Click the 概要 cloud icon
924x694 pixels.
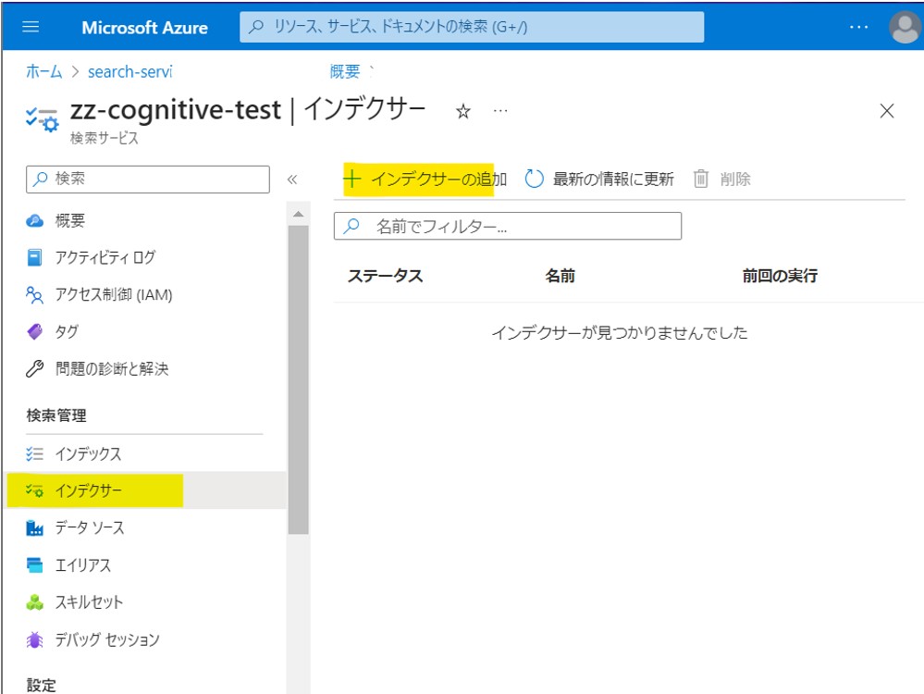(35, 220)
